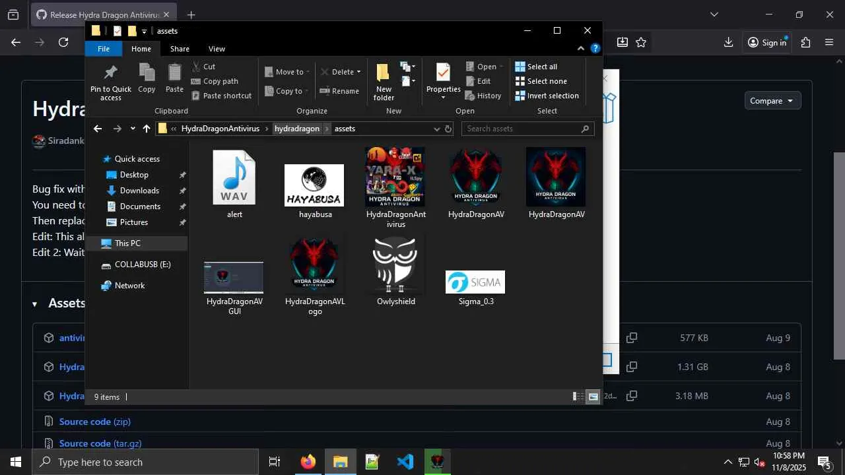Screen dimensions: 845x475
Task: Choose Select none in the ribbon
Action: pyautogui.click(x=541, y=81)
